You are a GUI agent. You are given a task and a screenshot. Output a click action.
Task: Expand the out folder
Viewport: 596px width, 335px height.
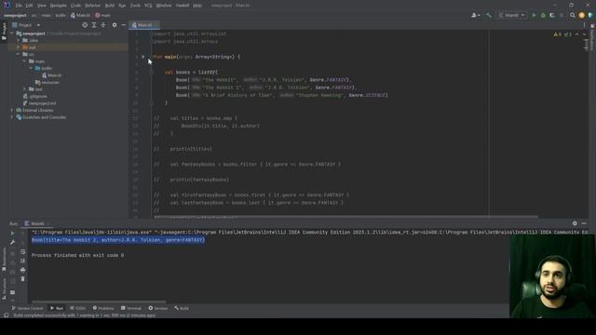[x=19, y=47]
